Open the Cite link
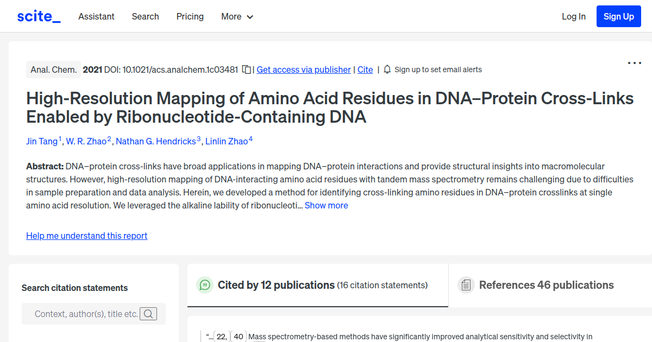652x342 pixels. [365, 69]
